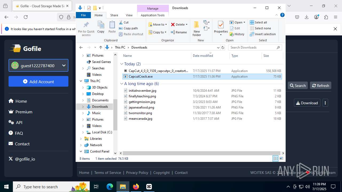The height and width of the screenshot is (192, 342).
Task: Collapse the ribbon with chevron
Action: tap(276, 15)
